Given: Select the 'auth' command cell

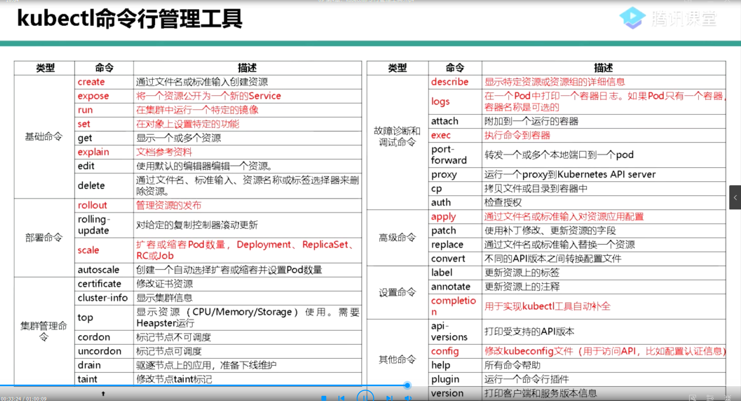Looking at the screenshot, I should (x=455, y=203).
